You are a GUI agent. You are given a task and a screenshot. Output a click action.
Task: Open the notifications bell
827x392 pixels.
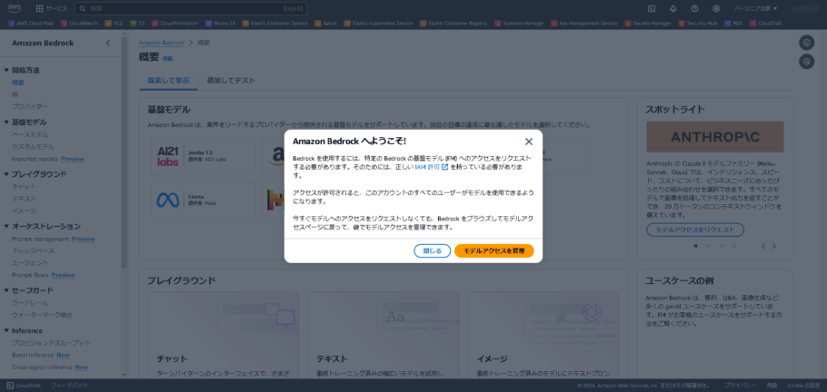(673, 9)
